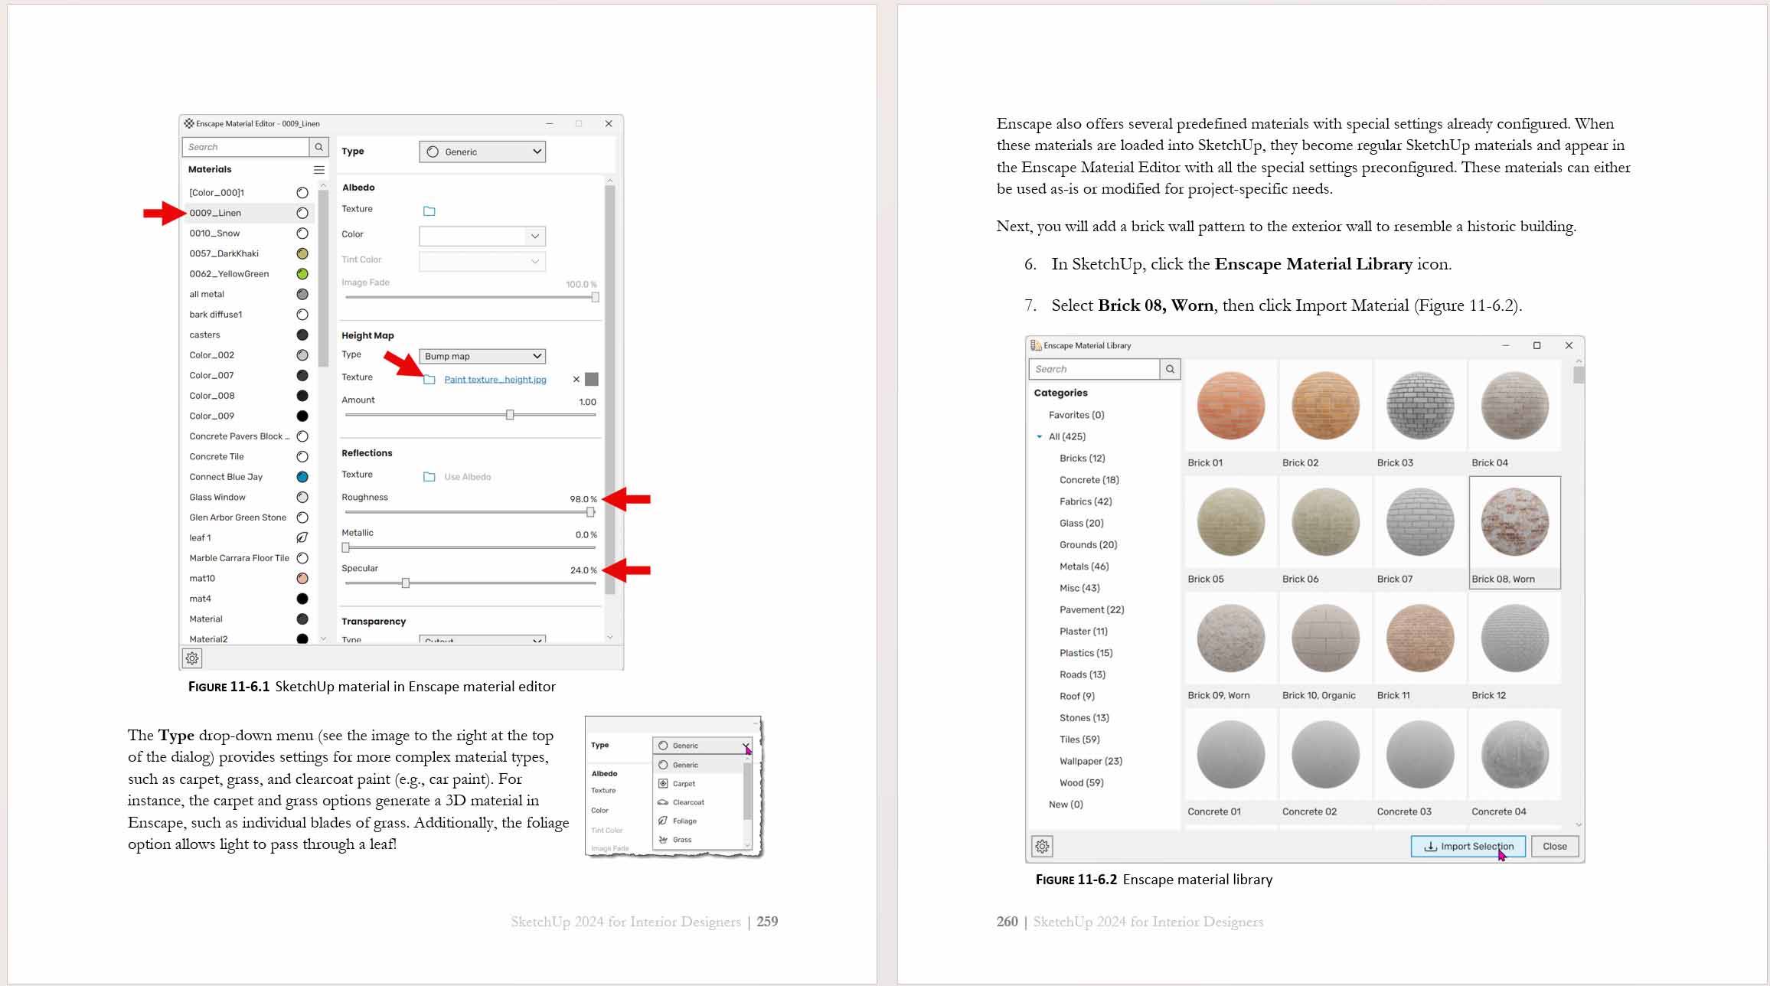The height and width of the screenshot is (986, 1770).
Task: Click the hamburger menu beside Materials header
Action: [x=319, y=169]
